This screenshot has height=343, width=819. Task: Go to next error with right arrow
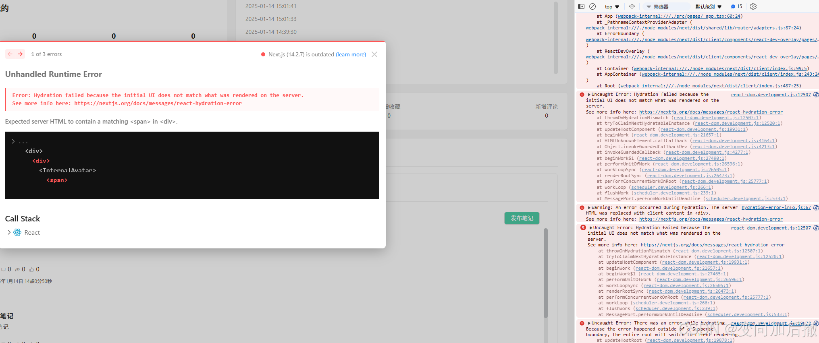click(20, 54)
